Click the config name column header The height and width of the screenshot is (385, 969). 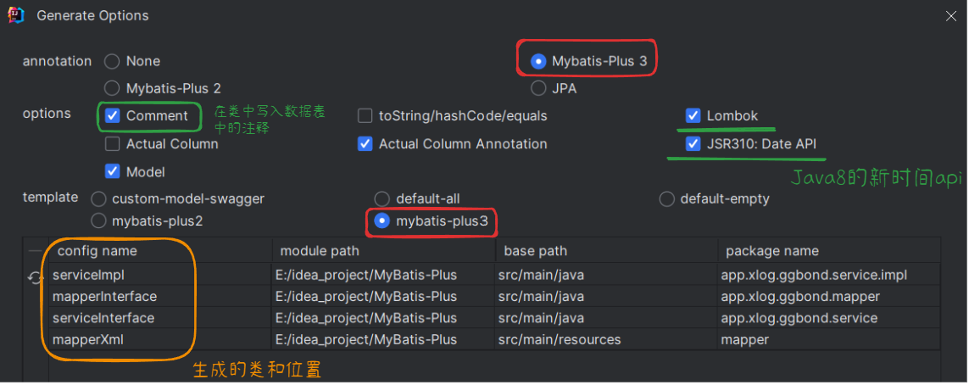[x=97, y=251]
